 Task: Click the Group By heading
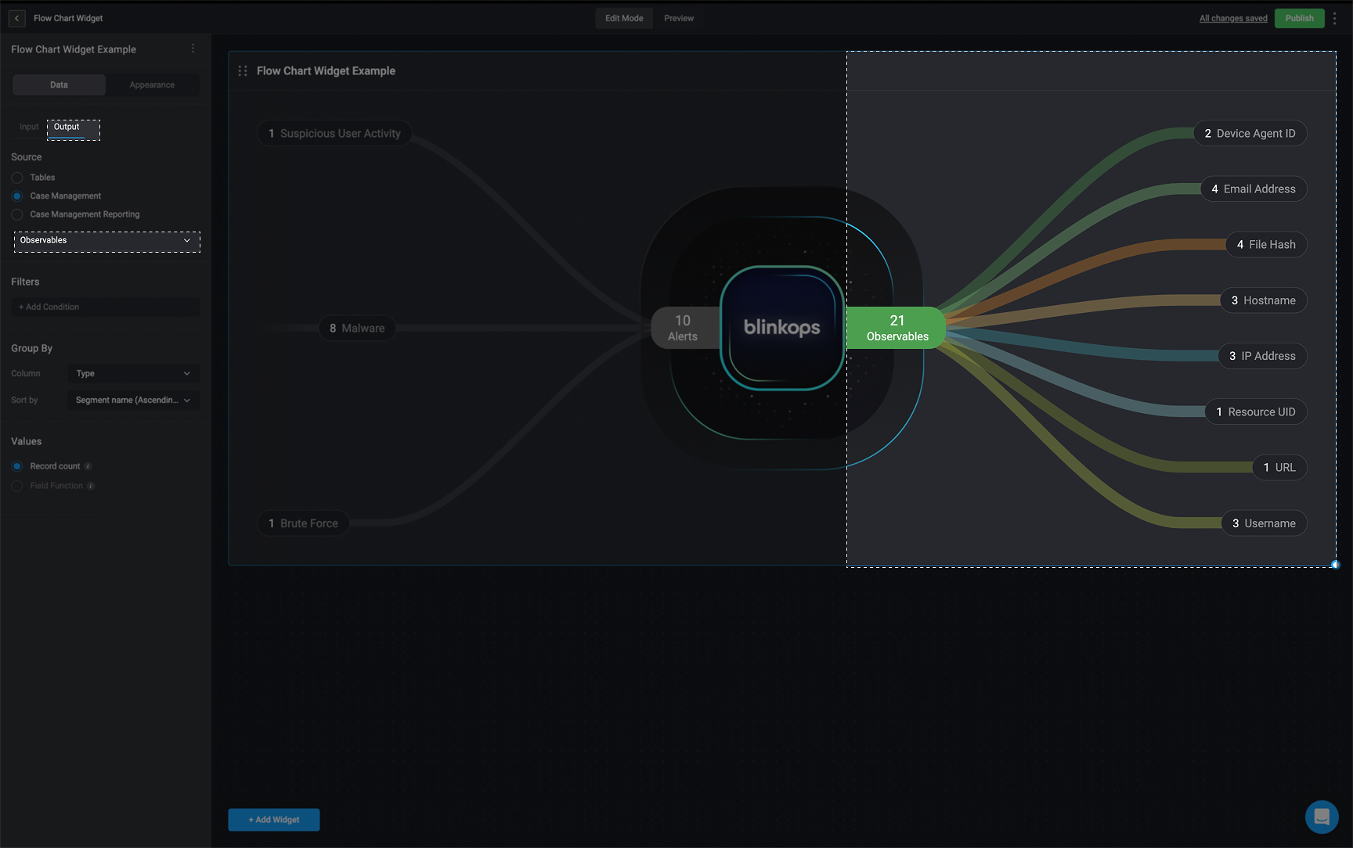32,349
